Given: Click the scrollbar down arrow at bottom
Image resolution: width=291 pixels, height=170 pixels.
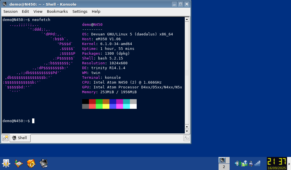Looking at the screenshot, I should [187, 131].
